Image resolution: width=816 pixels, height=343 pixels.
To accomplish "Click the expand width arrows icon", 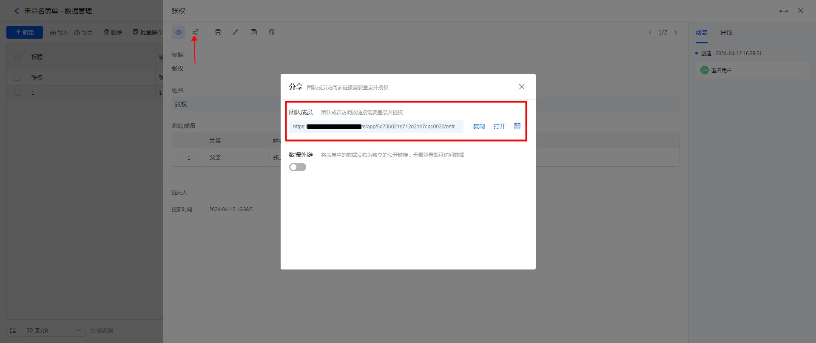I will tap(783, 11).
